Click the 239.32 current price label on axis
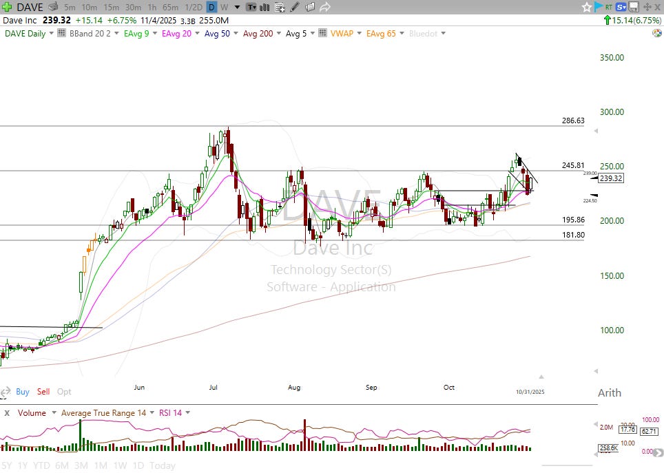Viewport: 664px width, 473px height. 611,178
